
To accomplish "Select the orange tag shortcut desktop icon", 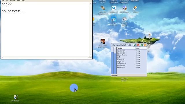I will tap(135, 8).
